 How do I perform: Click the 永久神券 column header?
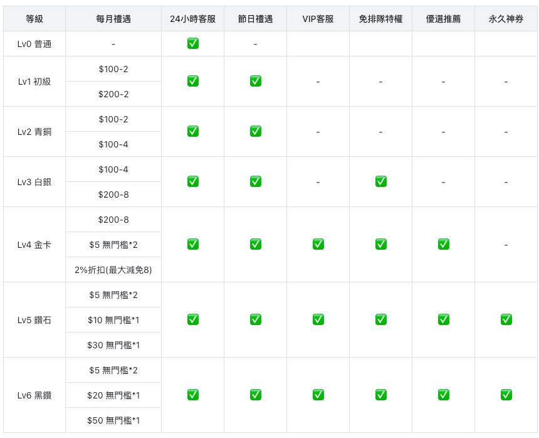click(506, 19)
